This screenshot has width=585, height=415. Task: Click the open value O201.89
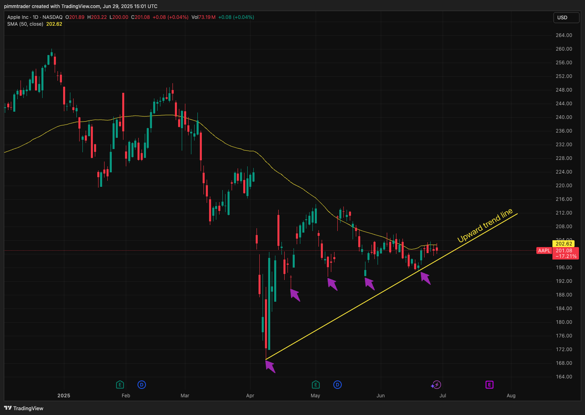(x=75, y=17)
